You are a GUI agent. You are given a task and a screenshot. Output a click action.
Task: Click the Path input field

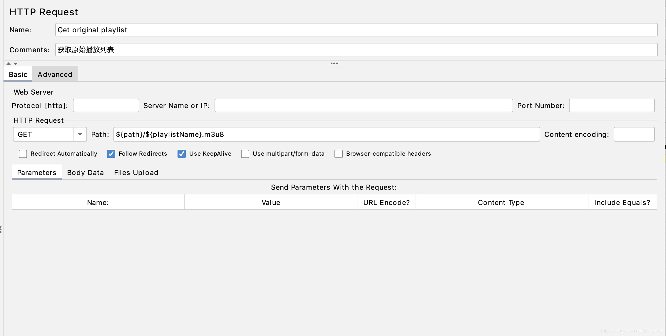coord(326,134)
